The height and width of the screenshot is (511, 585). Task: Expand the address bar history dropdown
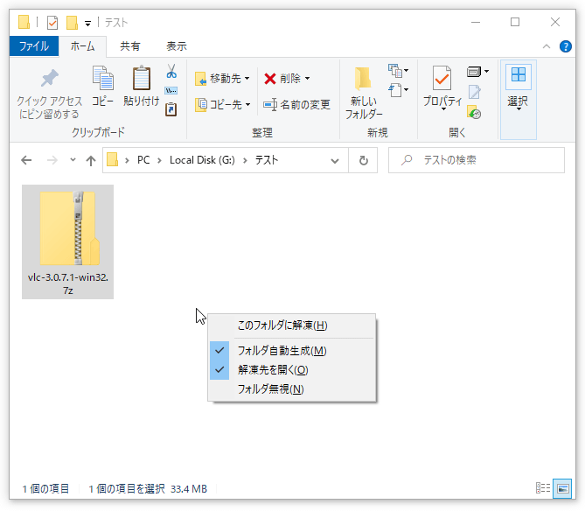tap(335, 160)
